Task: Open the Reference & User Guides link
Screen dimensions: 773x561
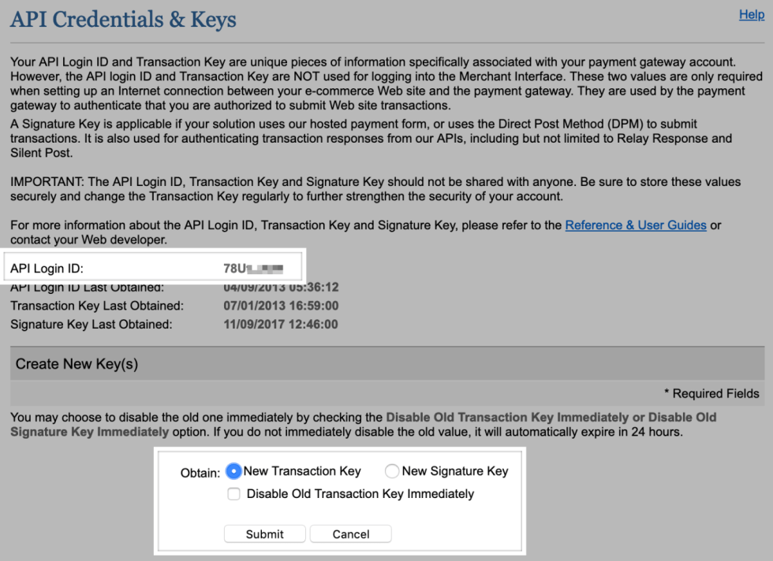Action: coord(635,225)
